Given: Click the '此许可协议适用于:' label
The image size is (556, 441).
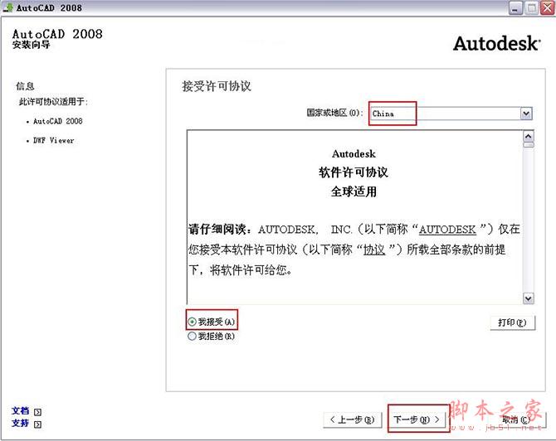Looking at the screenshot, I should click(x=53, y=102).
